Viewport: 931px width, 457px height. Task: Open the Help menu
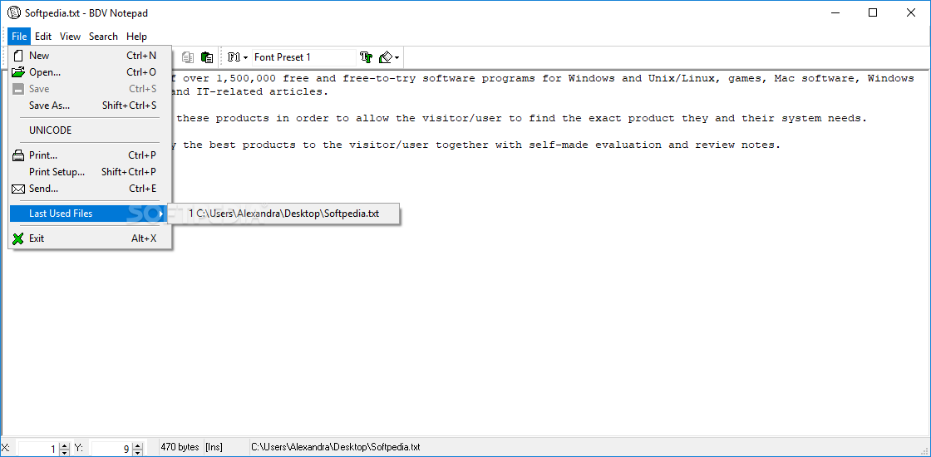[x=136, y=37]
